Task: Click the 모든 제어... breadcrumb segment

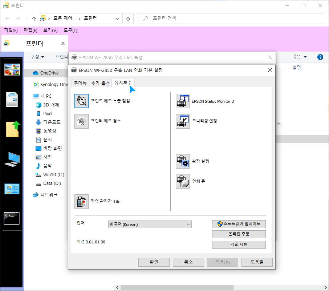Action: click(64, 19)
